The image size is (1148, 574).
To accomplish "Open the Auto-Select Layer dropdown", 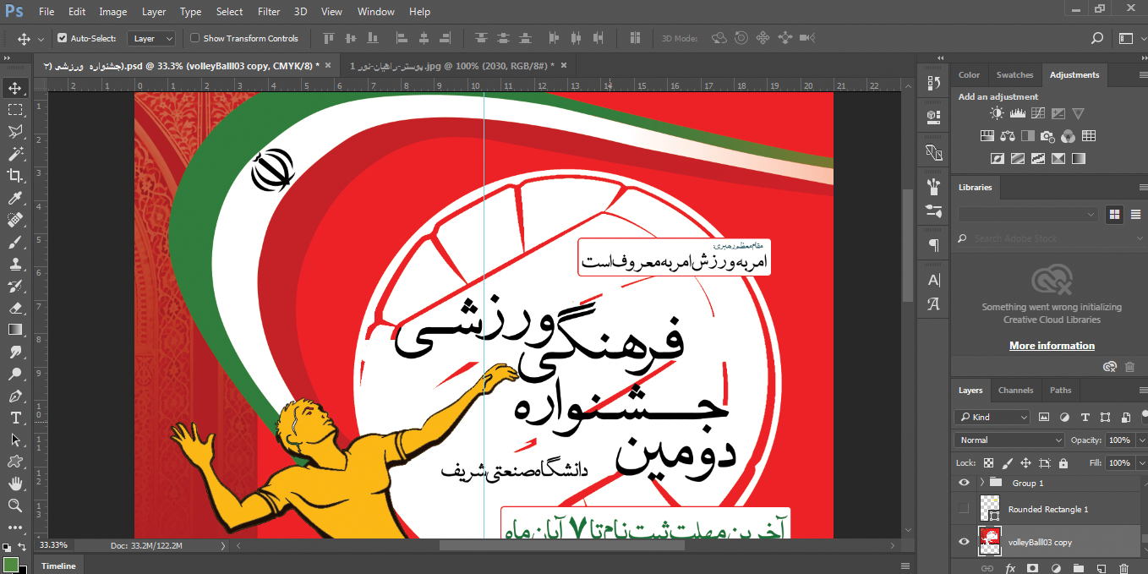I will [x=152, y=38].
